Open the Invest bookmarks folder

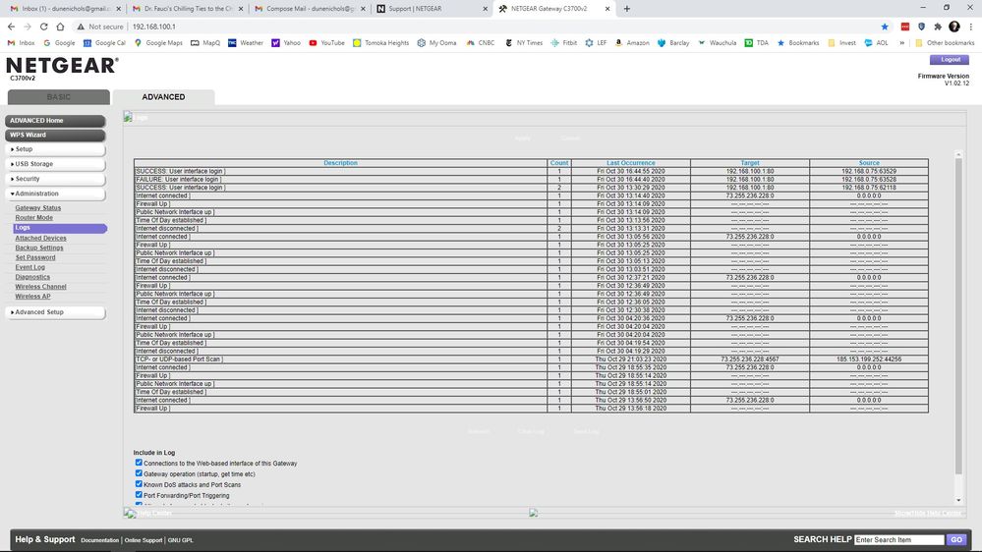point(841,43)
